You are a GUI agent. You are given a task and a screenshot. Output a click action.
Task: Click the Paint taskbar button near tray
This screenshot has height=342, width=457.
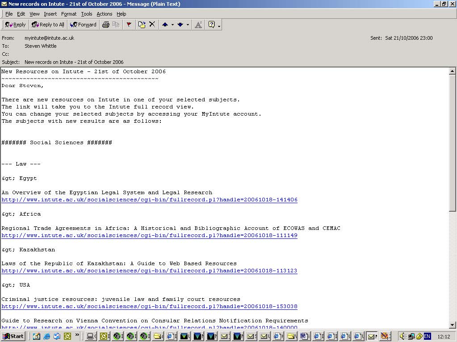pos(385,337)
